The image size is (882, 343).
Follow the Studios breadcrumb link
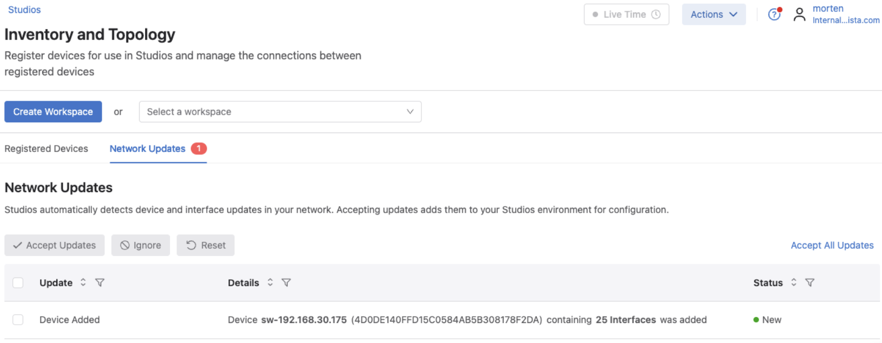click(x=24, y=10)
